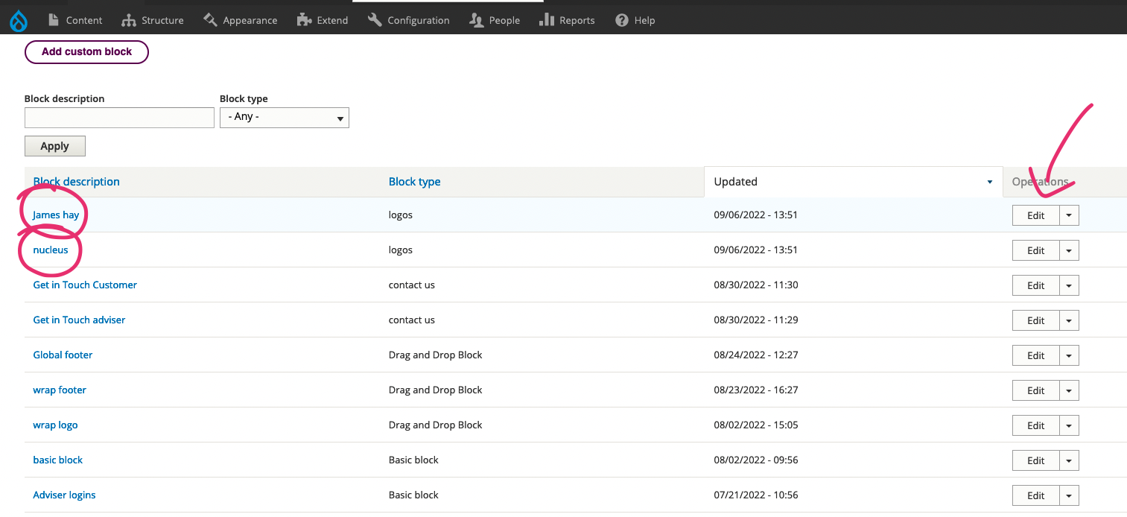The image size is (1127, 517).
Task: Click Edit for the James hay block
Action: click(1036, 215)
